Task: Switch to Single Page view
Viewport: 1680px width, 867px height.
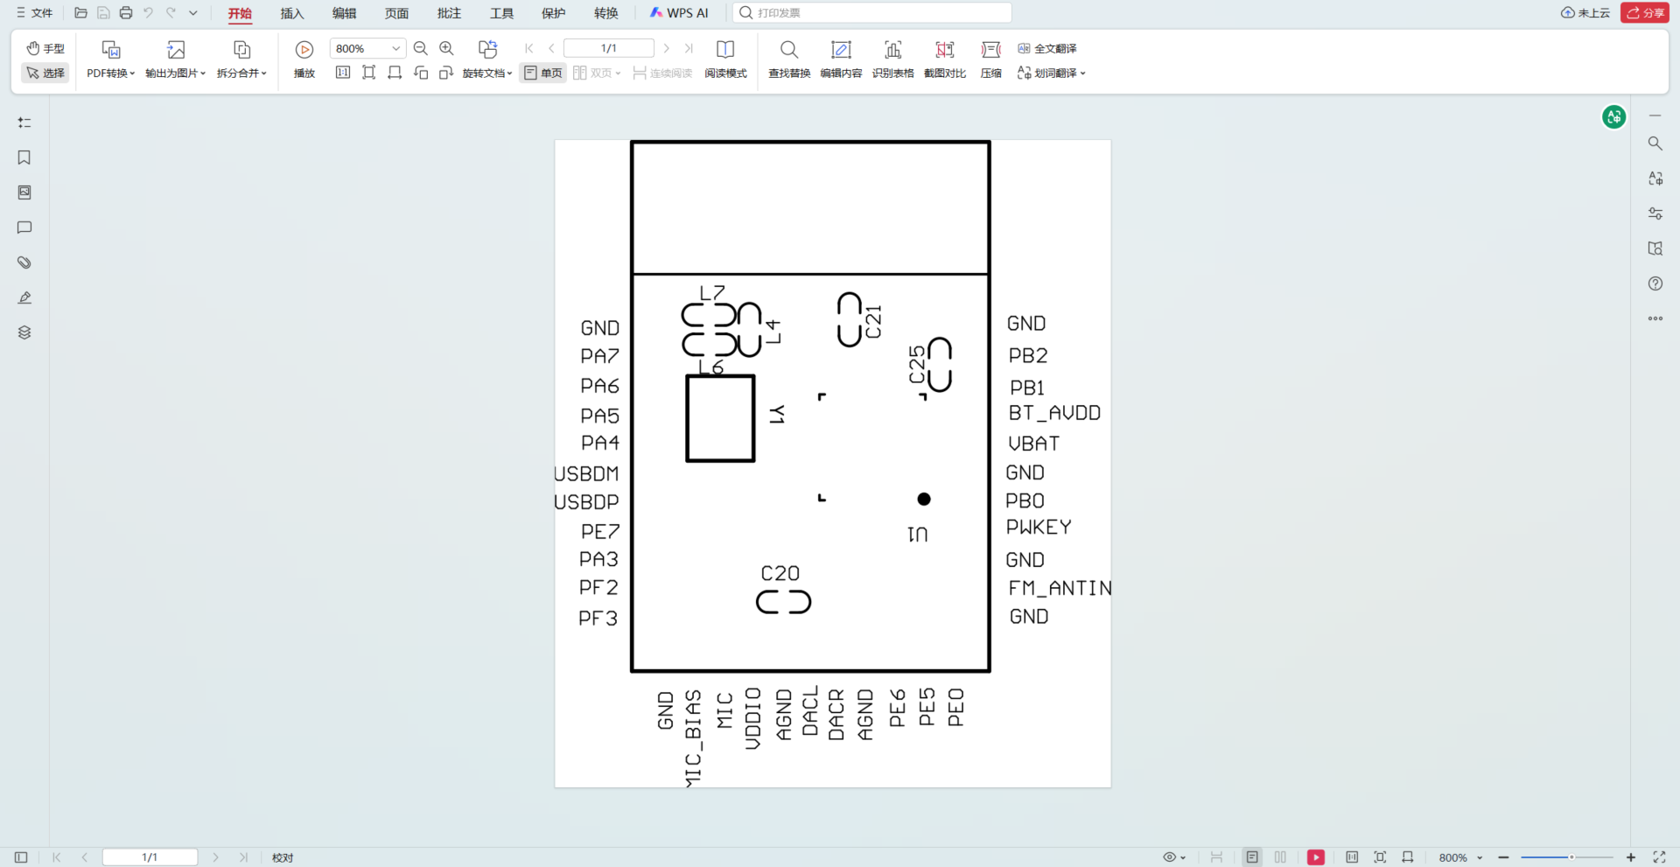Action: [543, 73]
